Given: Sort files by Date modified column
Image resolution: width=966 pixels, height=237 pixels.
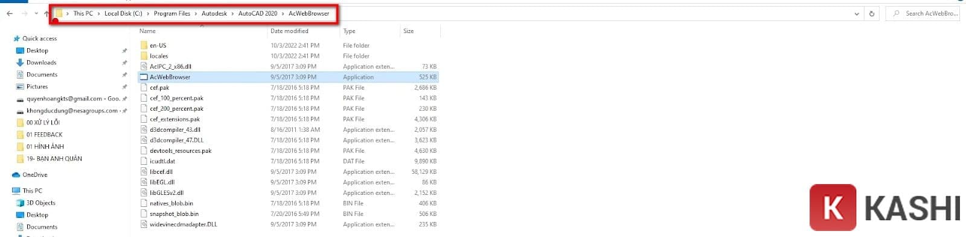Looking at the screenshot, I should point(289,31).
